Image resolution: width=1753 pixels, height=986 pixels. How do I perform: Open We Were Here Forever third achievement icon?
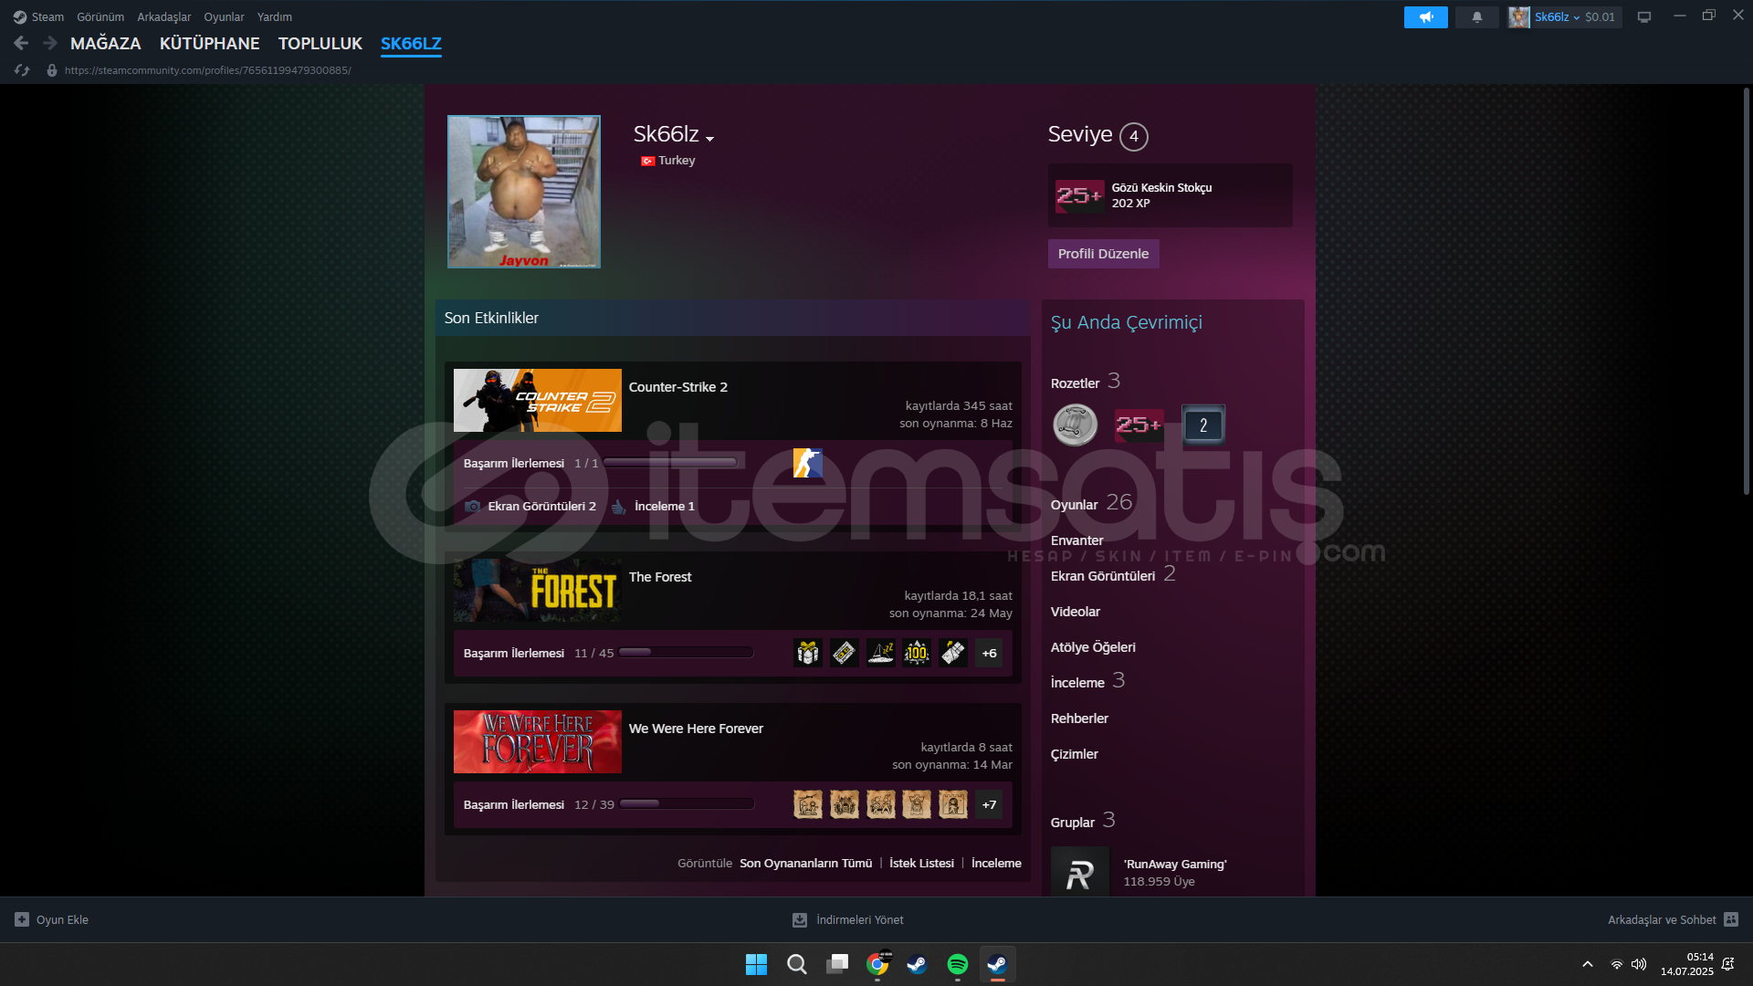point(880,804)
